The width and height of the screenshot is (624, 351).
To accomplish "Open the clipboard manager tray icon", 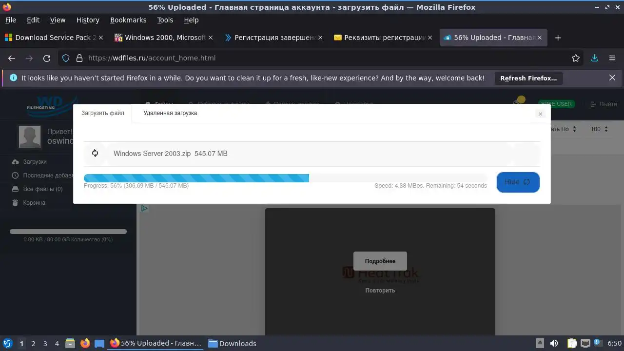I will pyautogui.click(x=572, y=343).
